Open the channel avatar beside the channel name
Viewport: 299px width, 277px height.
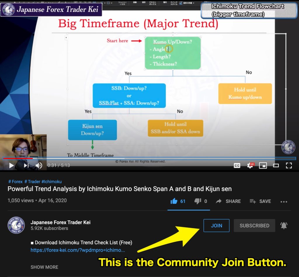point(16,225)
